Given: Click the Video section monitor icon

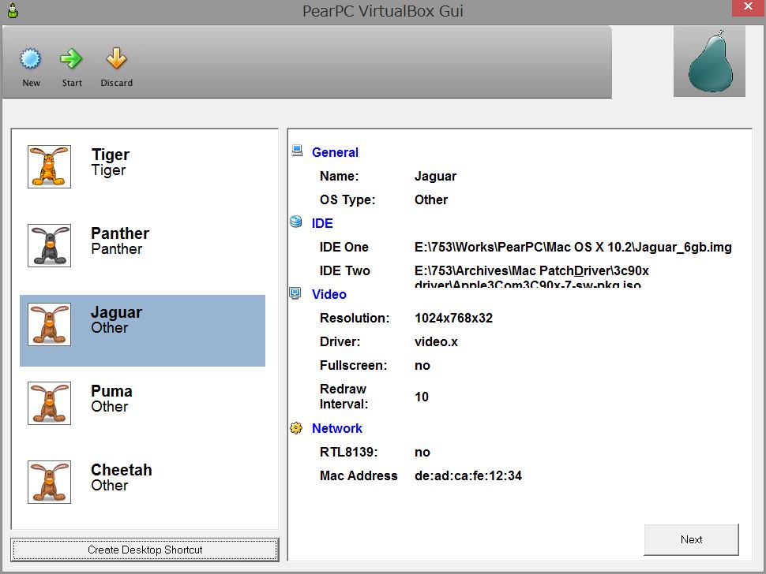Looking at the screenshot, I should click(x=295, y=293).
